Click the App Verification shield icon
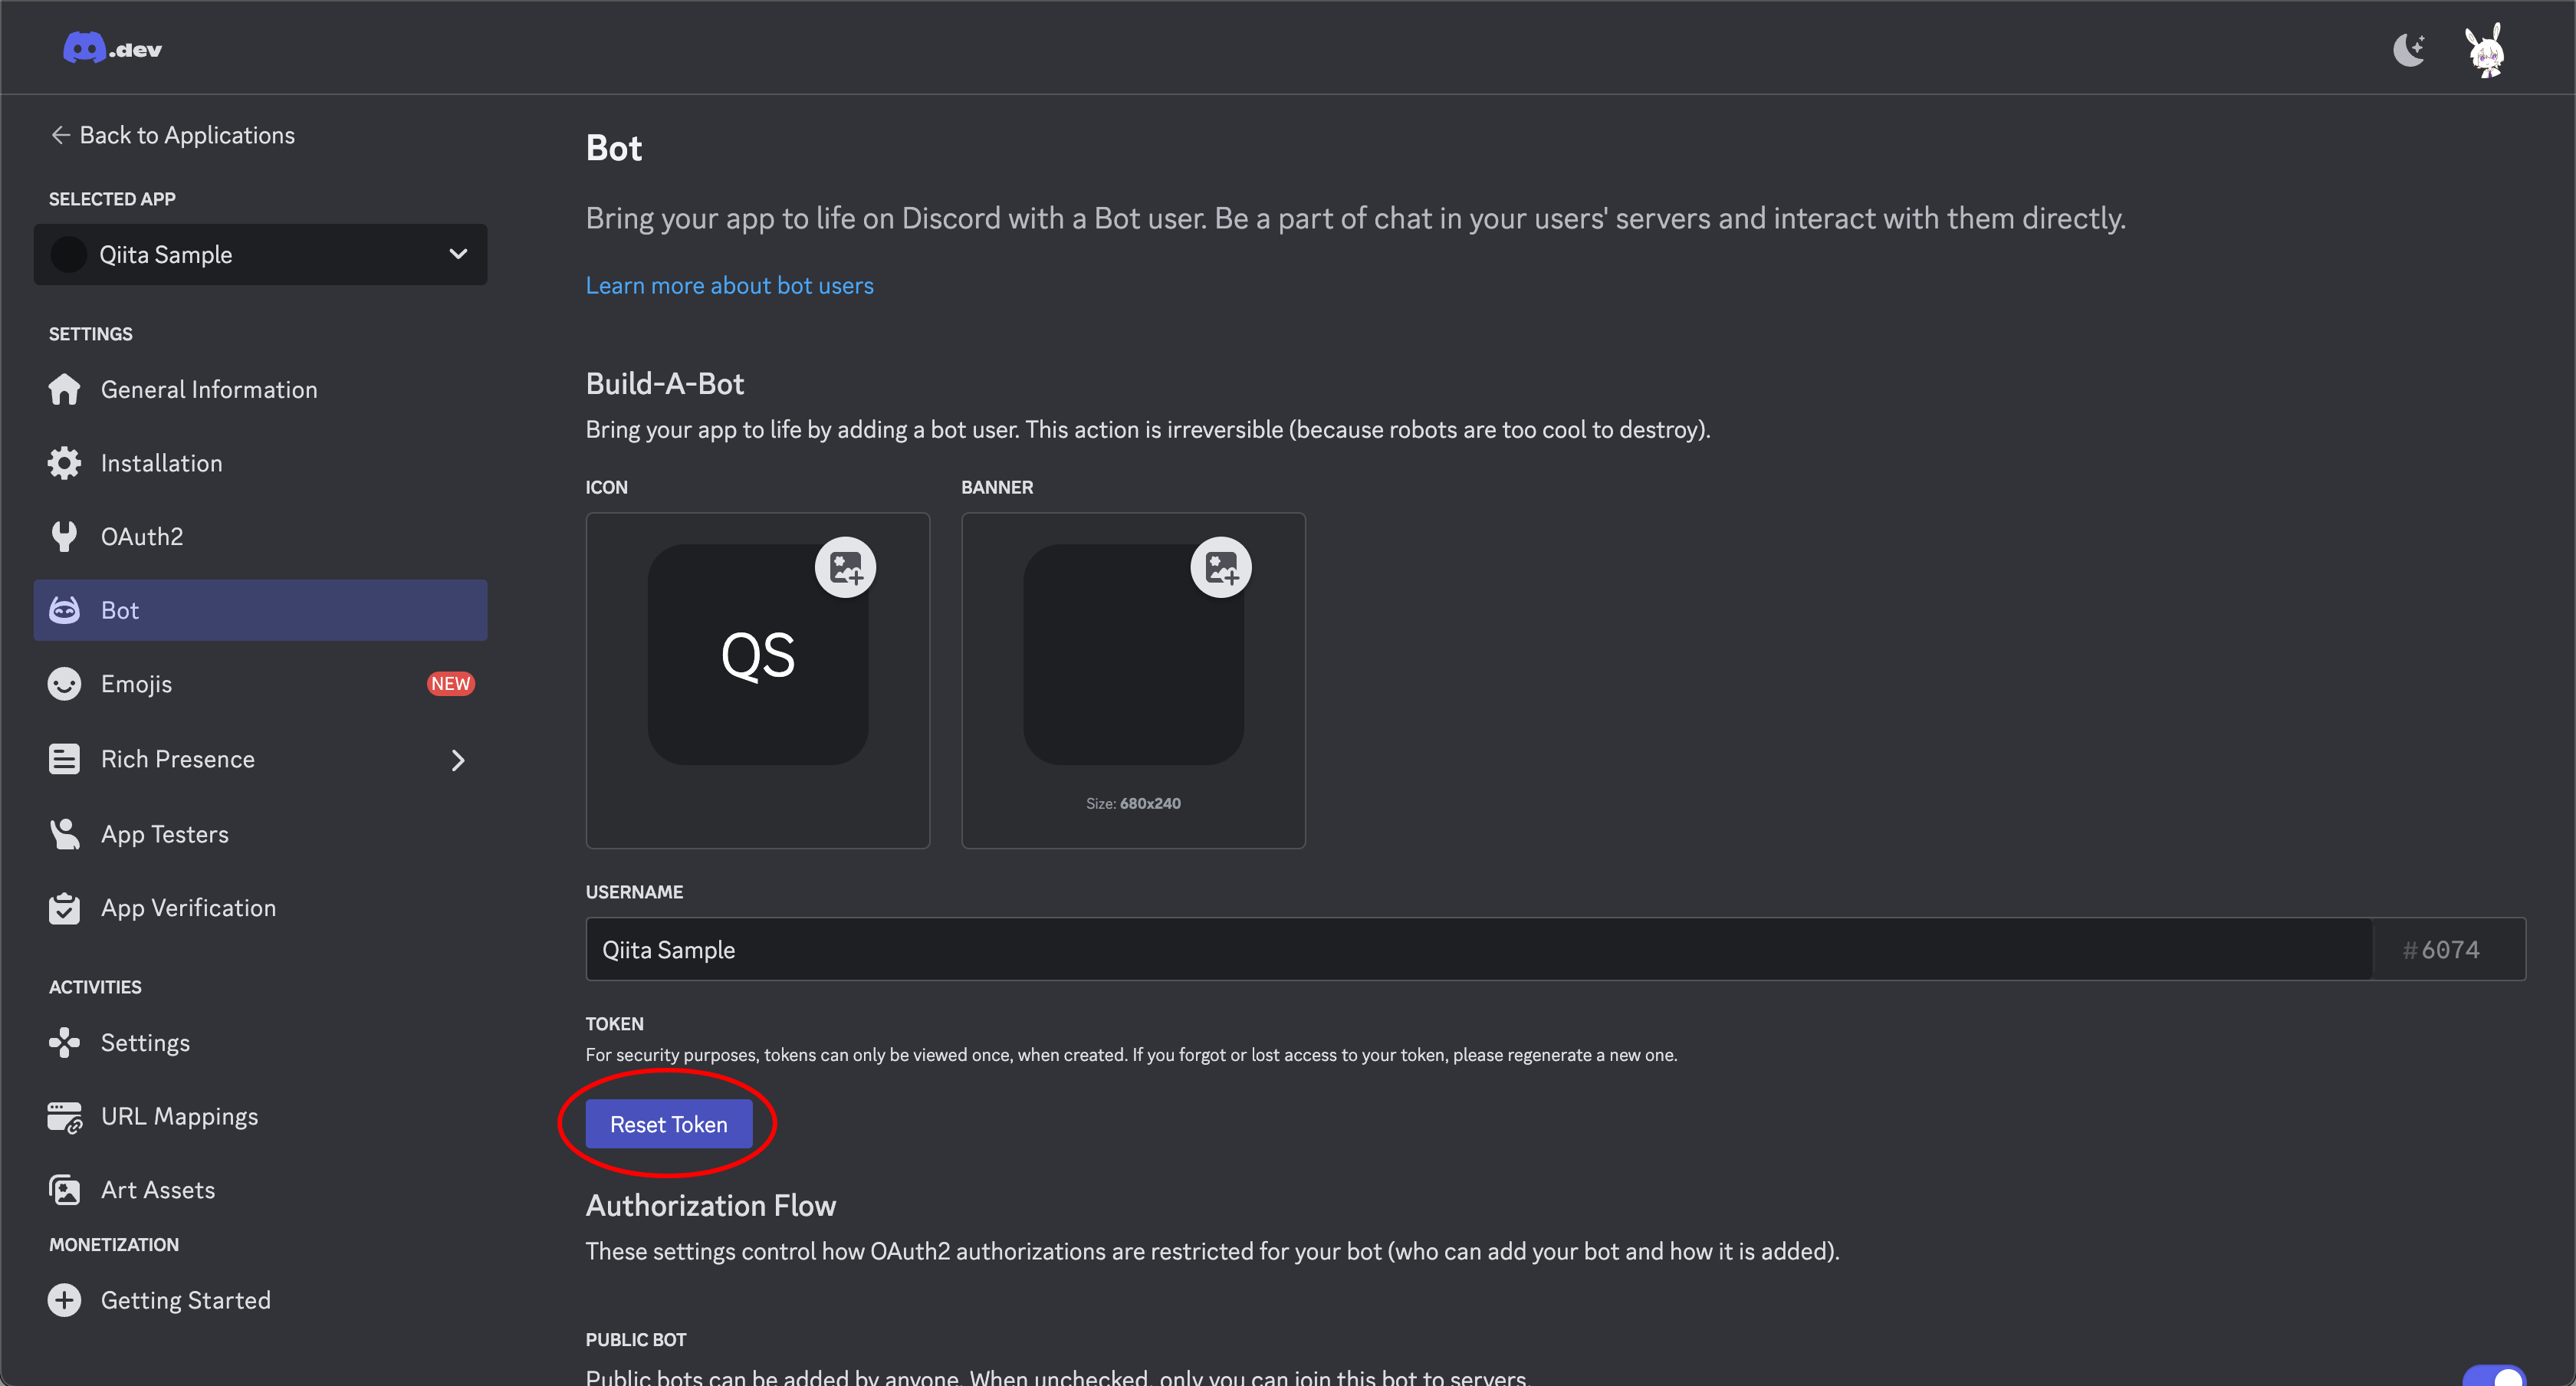The image size is (2576, 1386). click(64, 908)
